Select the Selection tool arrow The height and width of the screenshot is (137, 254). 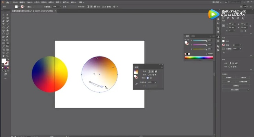(x=3, y=15)
